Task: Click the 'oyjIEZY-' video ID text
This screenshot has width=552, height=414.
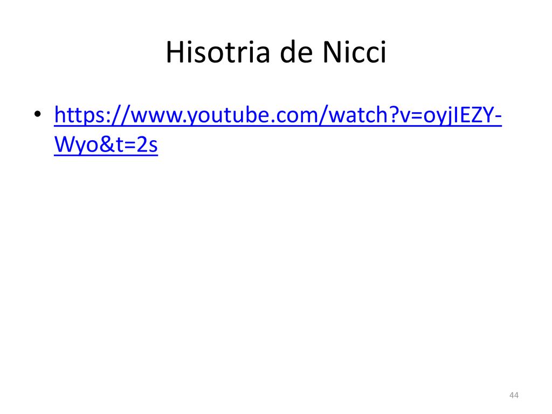Action: (x=463, y=115)
